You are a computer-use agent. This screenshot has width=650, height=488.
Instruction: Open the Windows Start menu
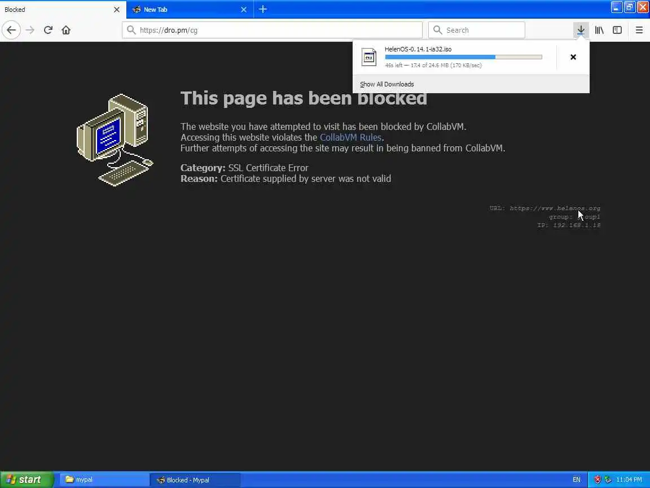point(27,480)
